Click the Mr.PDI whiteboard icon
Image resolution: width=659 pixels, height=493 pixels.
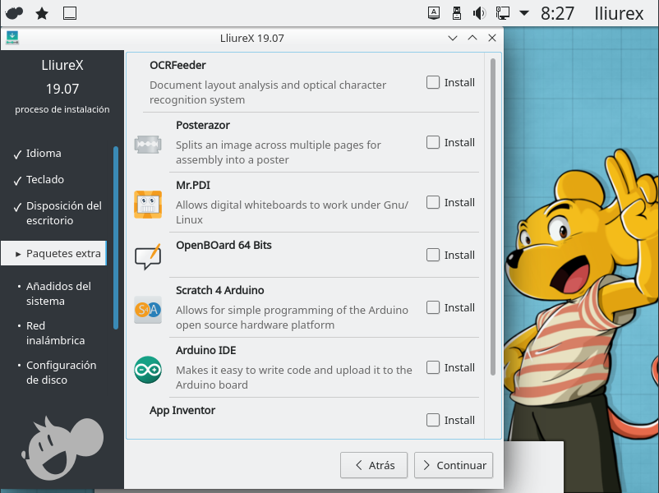click(x=148, y=204)
